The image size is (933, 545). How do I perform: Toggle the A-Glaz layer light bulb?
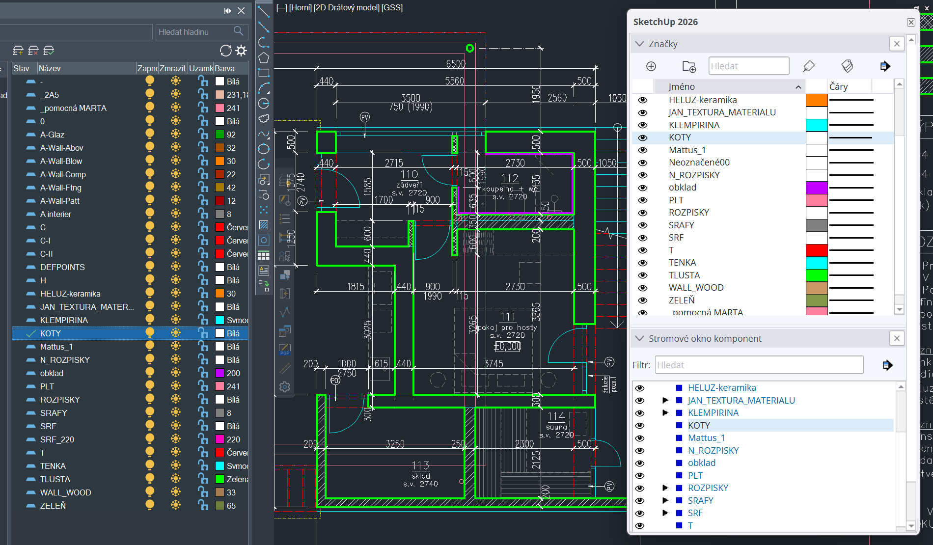(x=150, y=134)
